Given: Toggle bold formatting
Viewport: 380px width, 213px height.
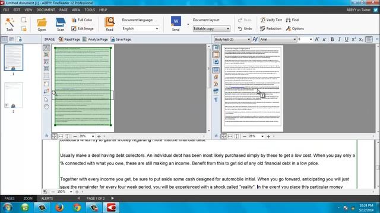Looking at the screenshot, I should 332,39.
